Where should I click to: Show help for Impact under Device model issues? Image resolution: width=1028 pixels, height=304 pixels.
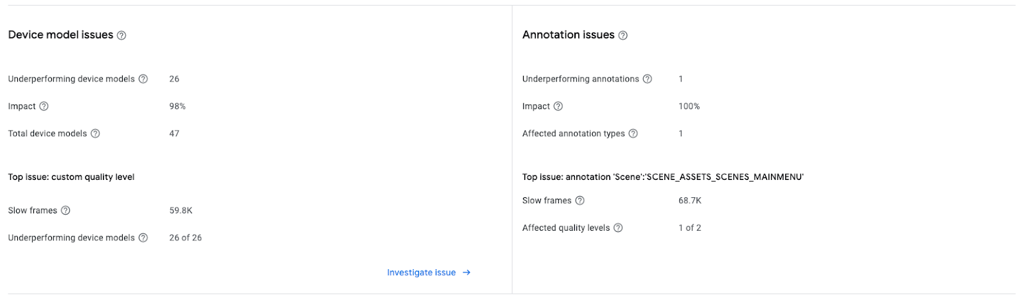44,107
